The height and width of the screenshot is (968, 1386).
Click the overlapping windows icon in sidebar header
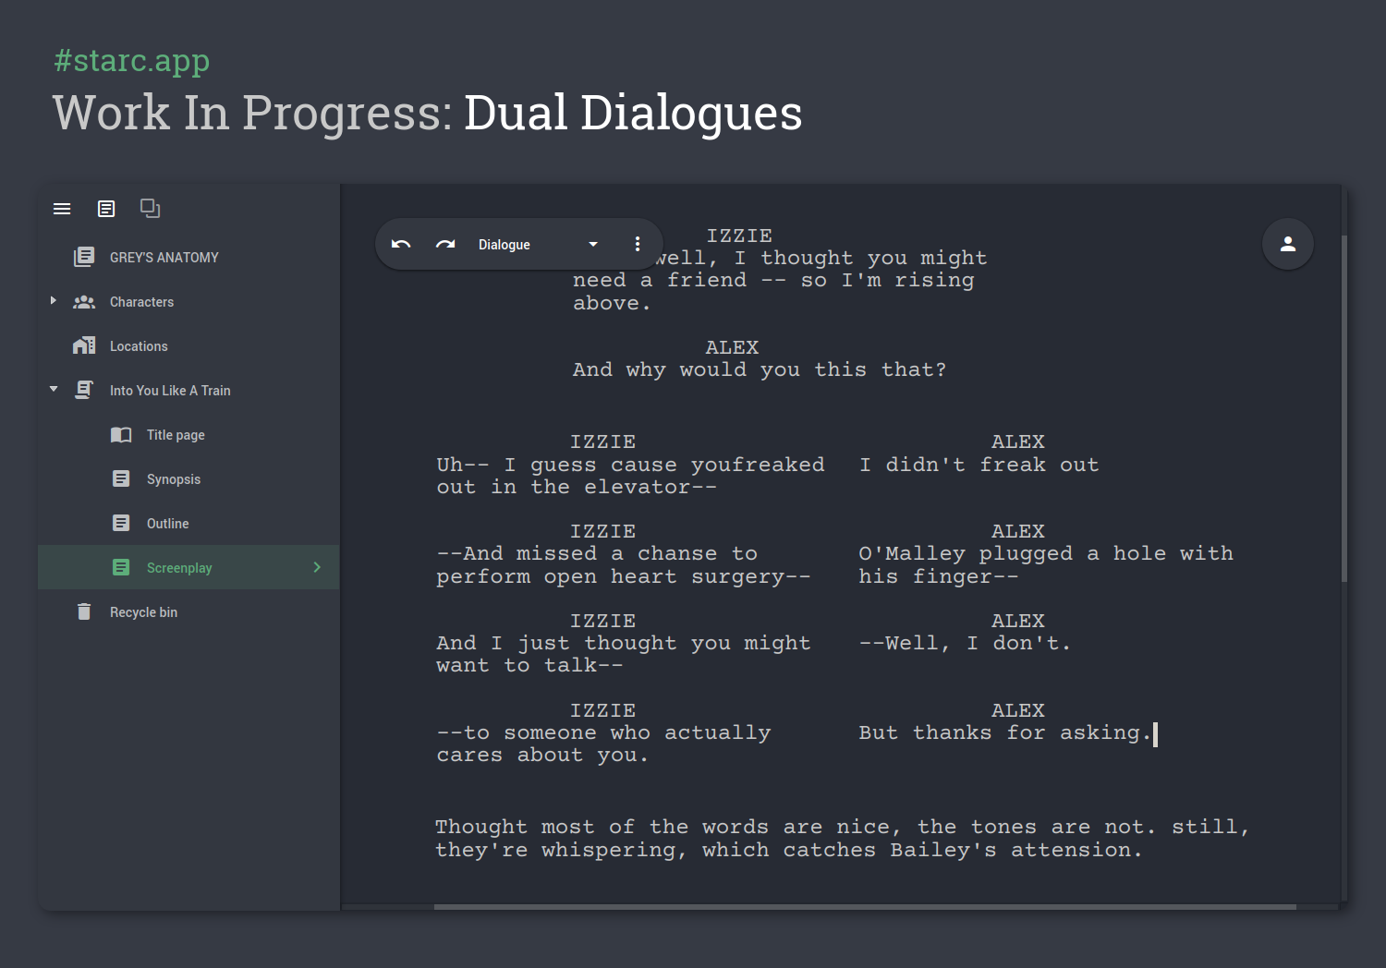(x=150, y=208)
